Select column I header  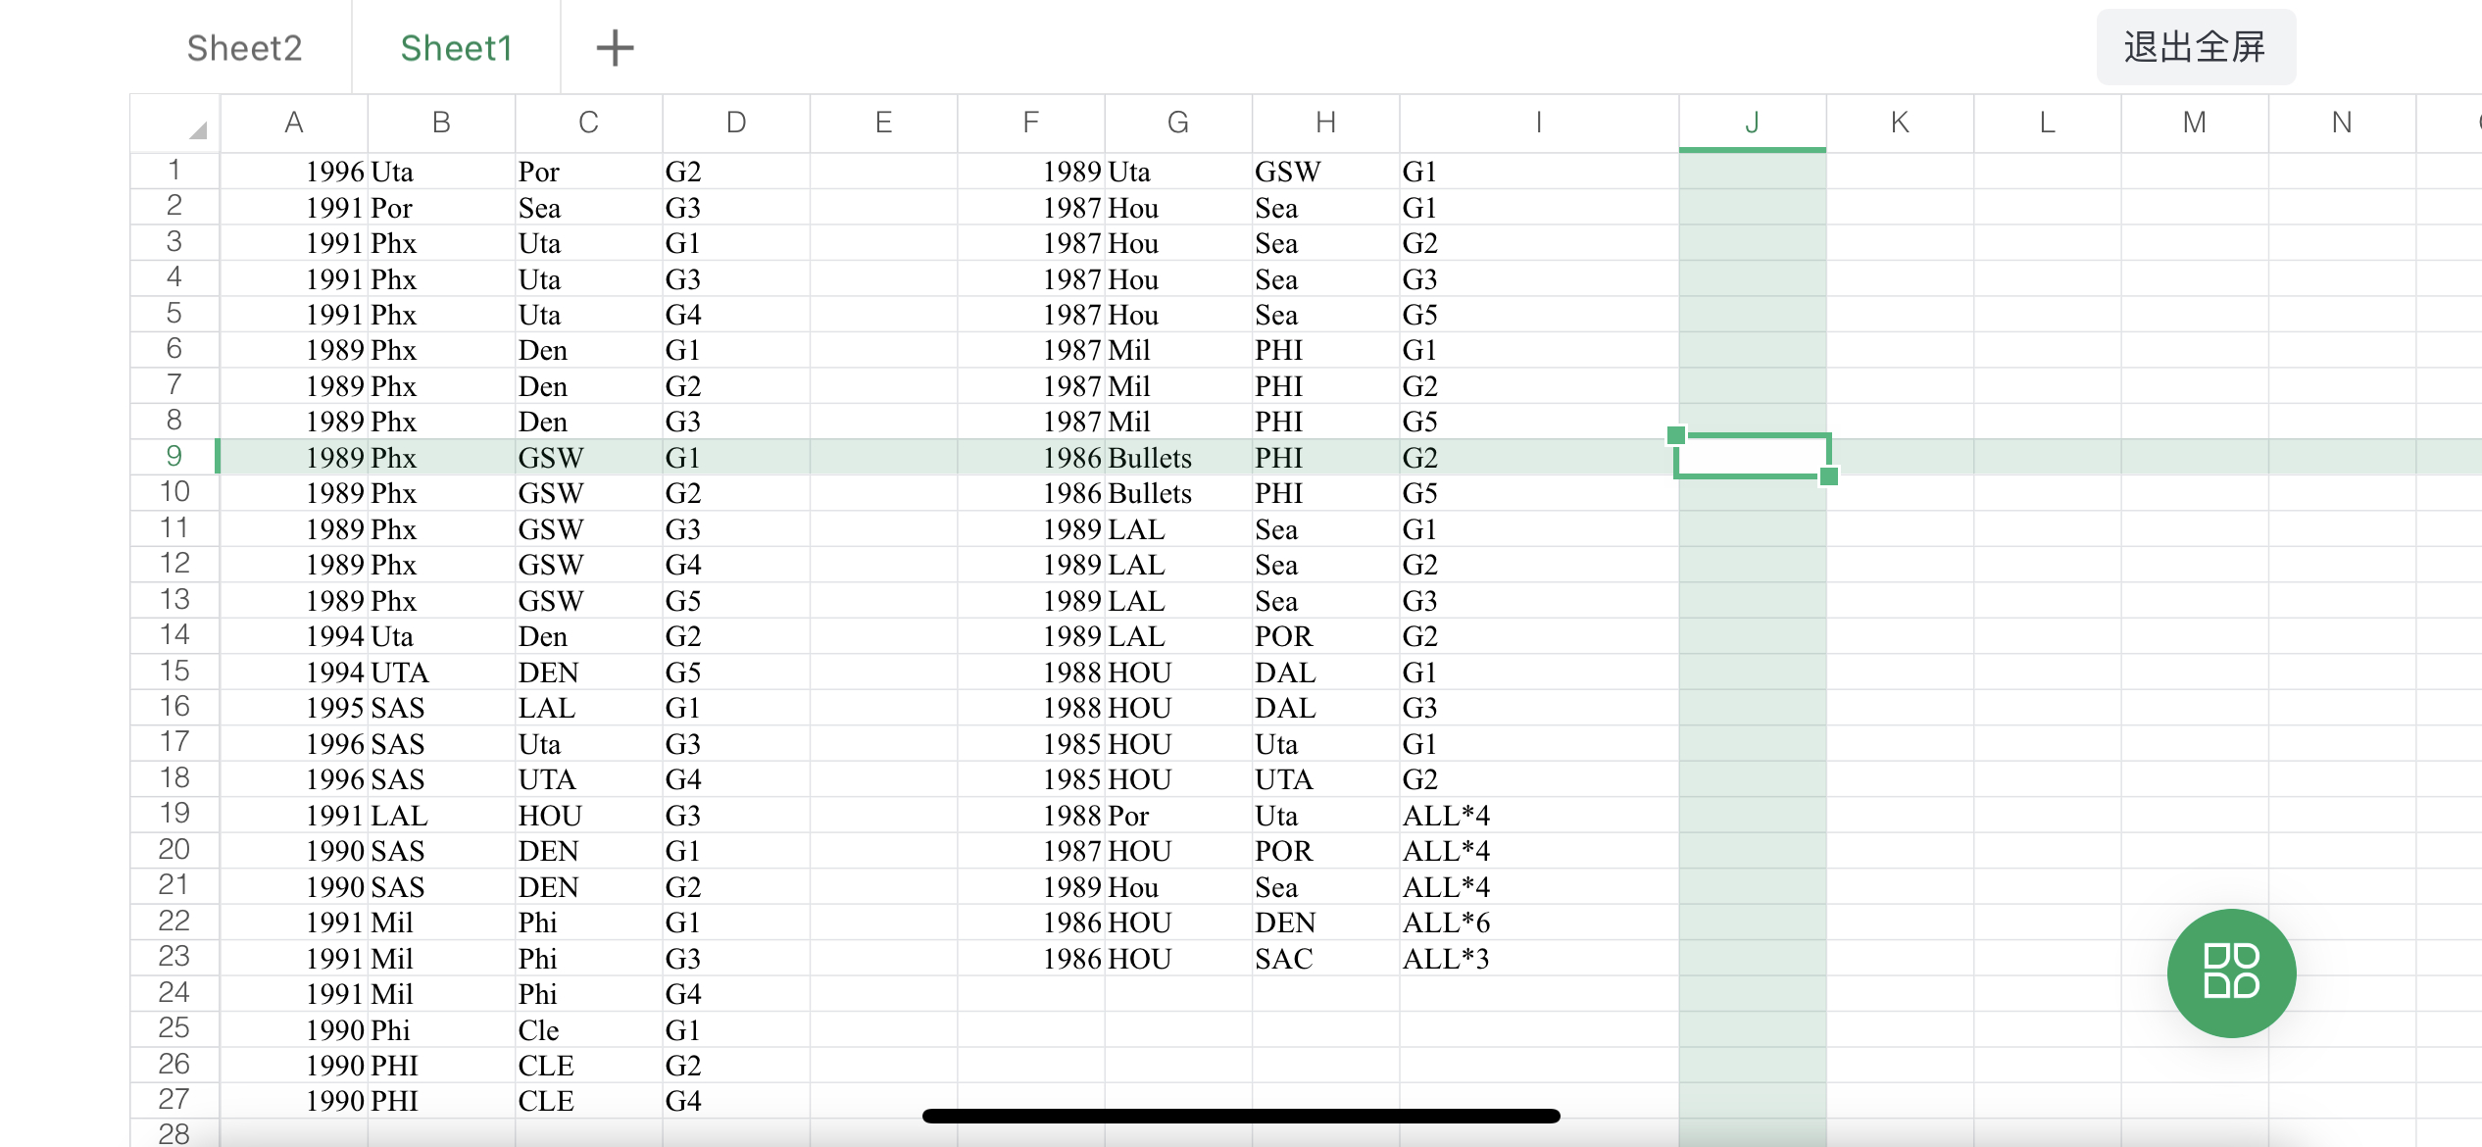click(1539, 123)
